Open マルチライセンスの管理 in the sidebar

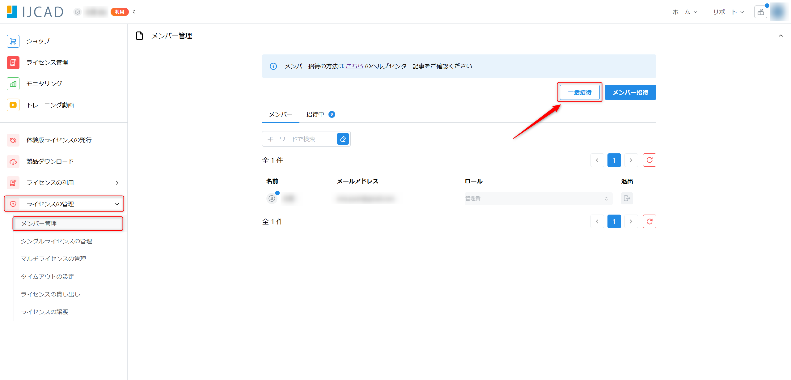53,259
